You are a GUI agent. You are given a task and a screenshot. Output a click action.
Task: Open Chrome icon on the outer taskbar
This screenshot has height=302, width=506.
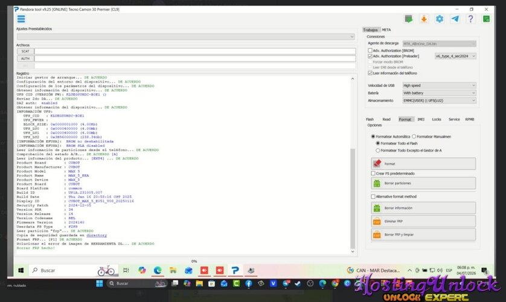335,283
